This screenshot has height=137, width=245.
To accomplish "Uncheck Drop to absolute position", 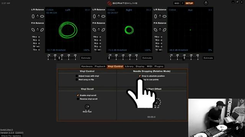I will (x=140, y=76).
